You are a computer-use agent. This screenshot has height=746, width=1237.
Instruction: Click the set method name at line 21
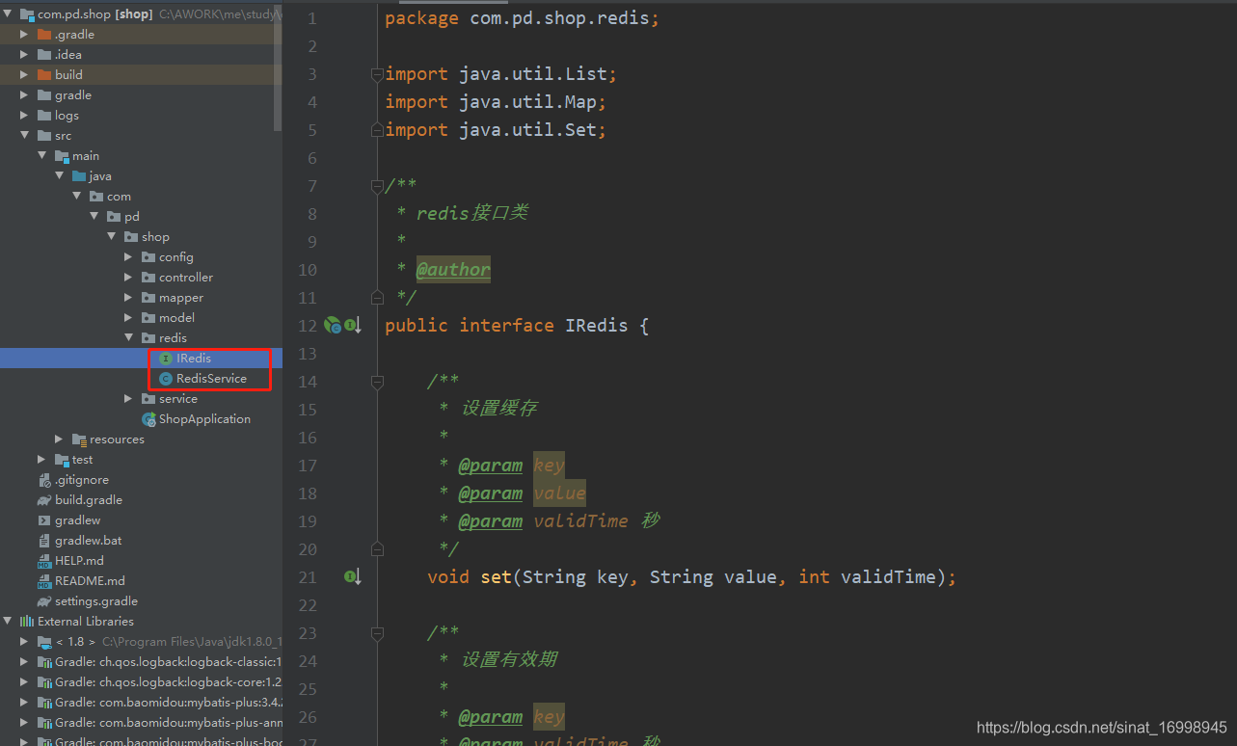point(496,577)
